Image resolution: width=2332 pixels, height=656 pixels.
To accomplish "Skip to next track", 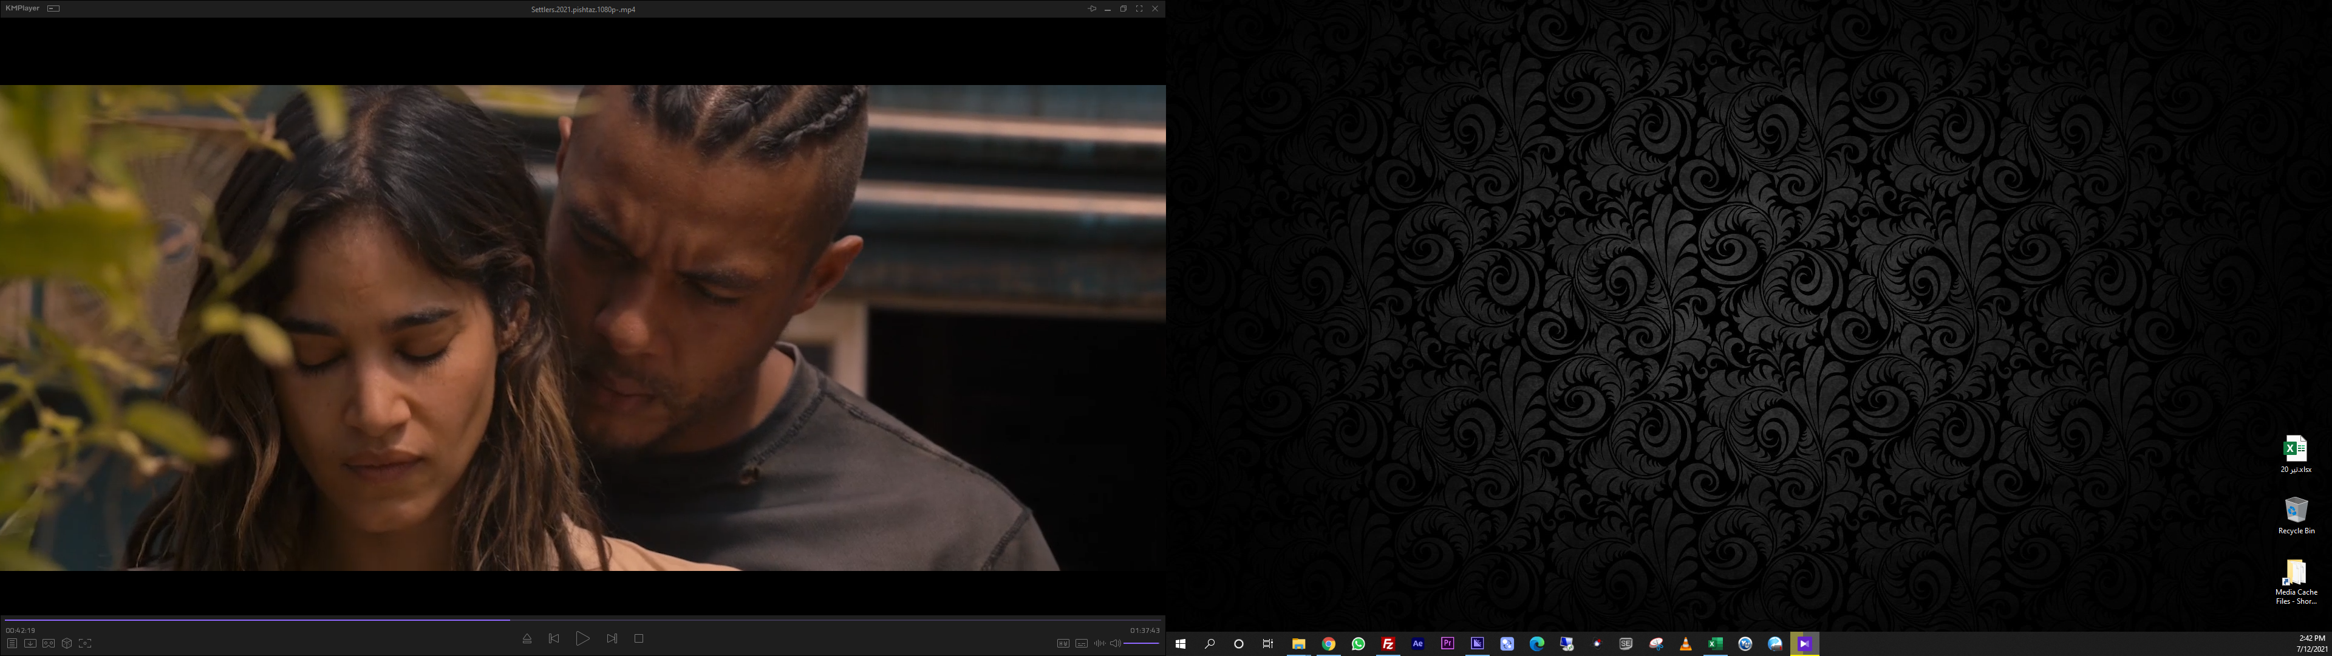I will click(x=612, y=639).
